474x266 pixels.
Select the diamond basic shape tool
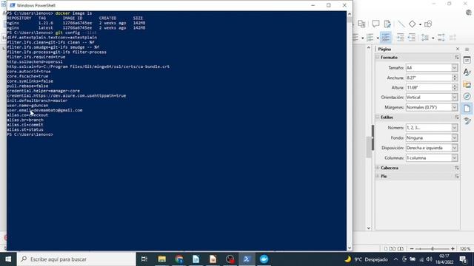pos(412,24)
